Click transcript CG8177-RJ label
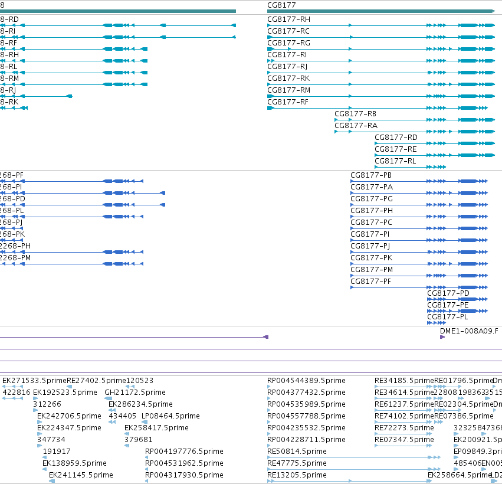The height and width of the screenshot is (484, 502). pos(287,67)
